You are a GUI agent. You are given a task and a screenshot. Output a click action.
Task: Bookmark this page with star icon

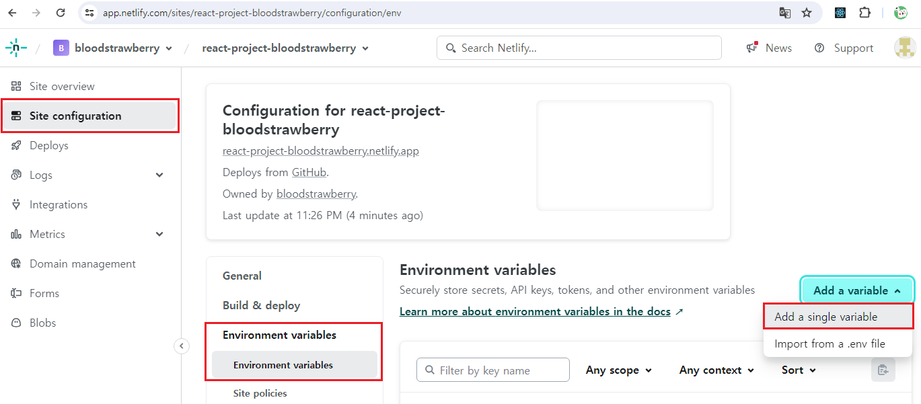pos(807,13)
